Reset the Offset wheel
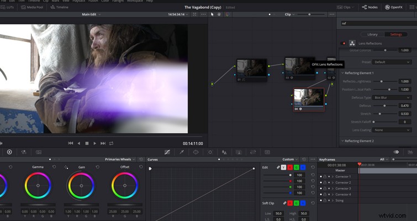The height and width of the screenshot is (221, 417). pyautogui.click(x=141, y=167)
